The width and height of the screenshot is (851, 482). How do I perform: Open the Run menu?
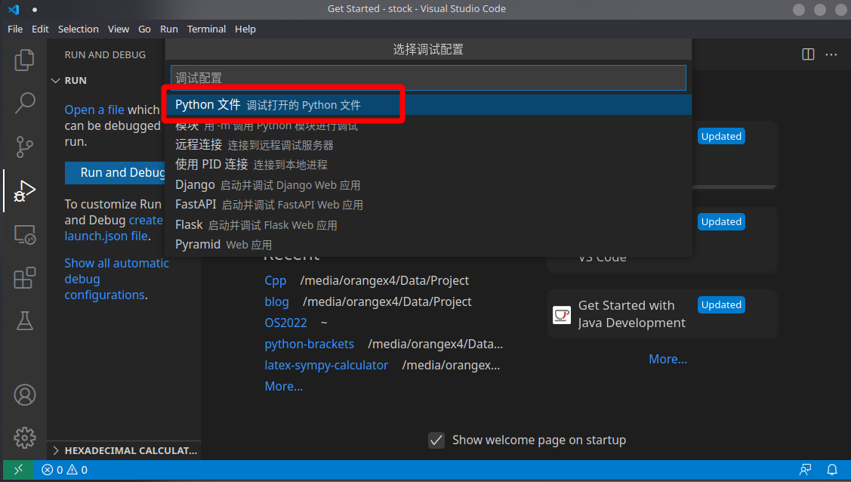[169, 29]
